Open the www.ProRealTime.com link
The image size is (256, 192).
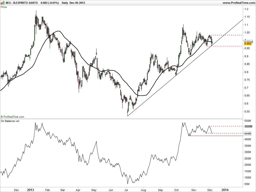click(x=239, y=3)
